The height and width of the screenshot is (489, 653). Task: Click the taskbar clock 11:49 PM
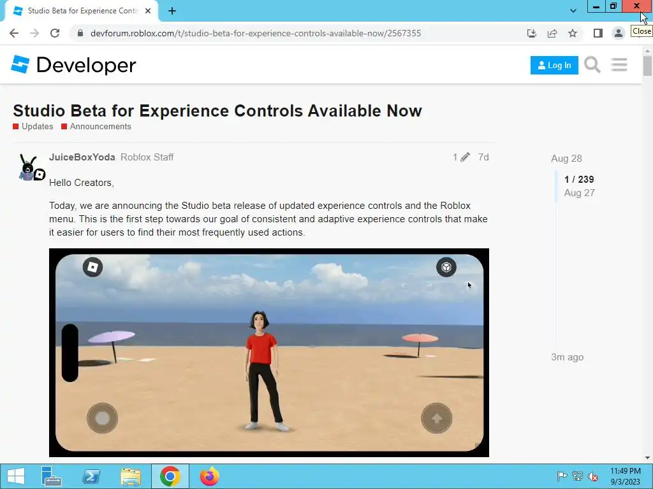(x=625, y=471)
